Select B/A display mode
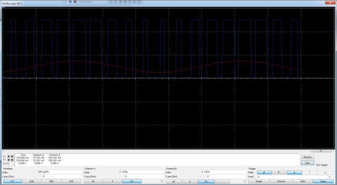Viewport: 337px width, 185px height. pos(51,181)
